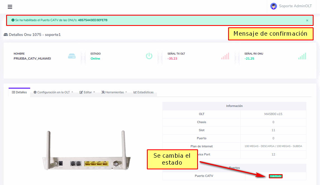Expand the Herramientas dropdown menu
This screenshot has height=185, width=320.
114,92
